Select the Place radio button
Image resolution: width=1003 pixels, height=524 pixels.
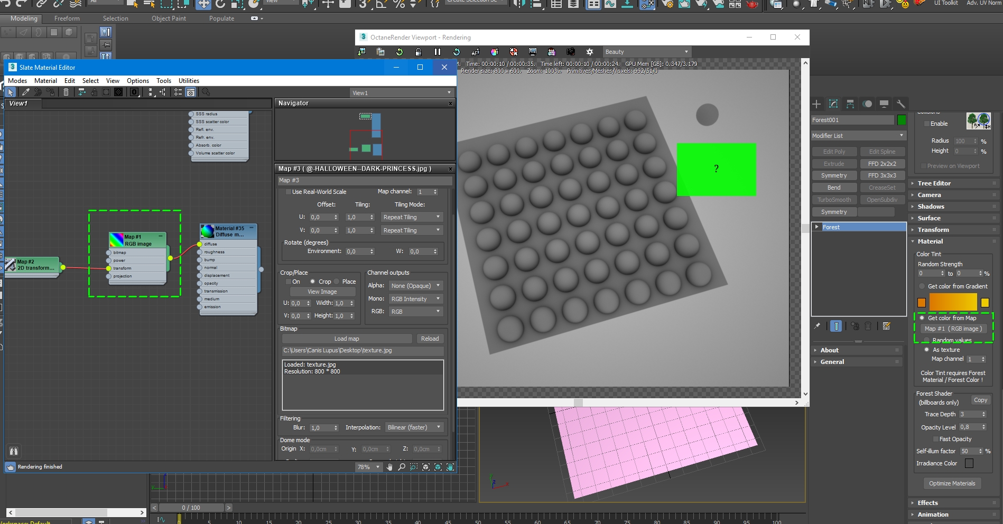336,282
